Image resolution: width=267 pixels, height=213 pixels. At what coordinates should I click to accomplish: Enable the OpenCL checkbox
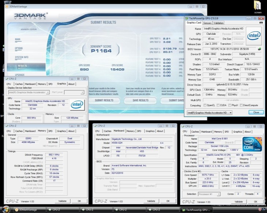[x=205, y=105]
